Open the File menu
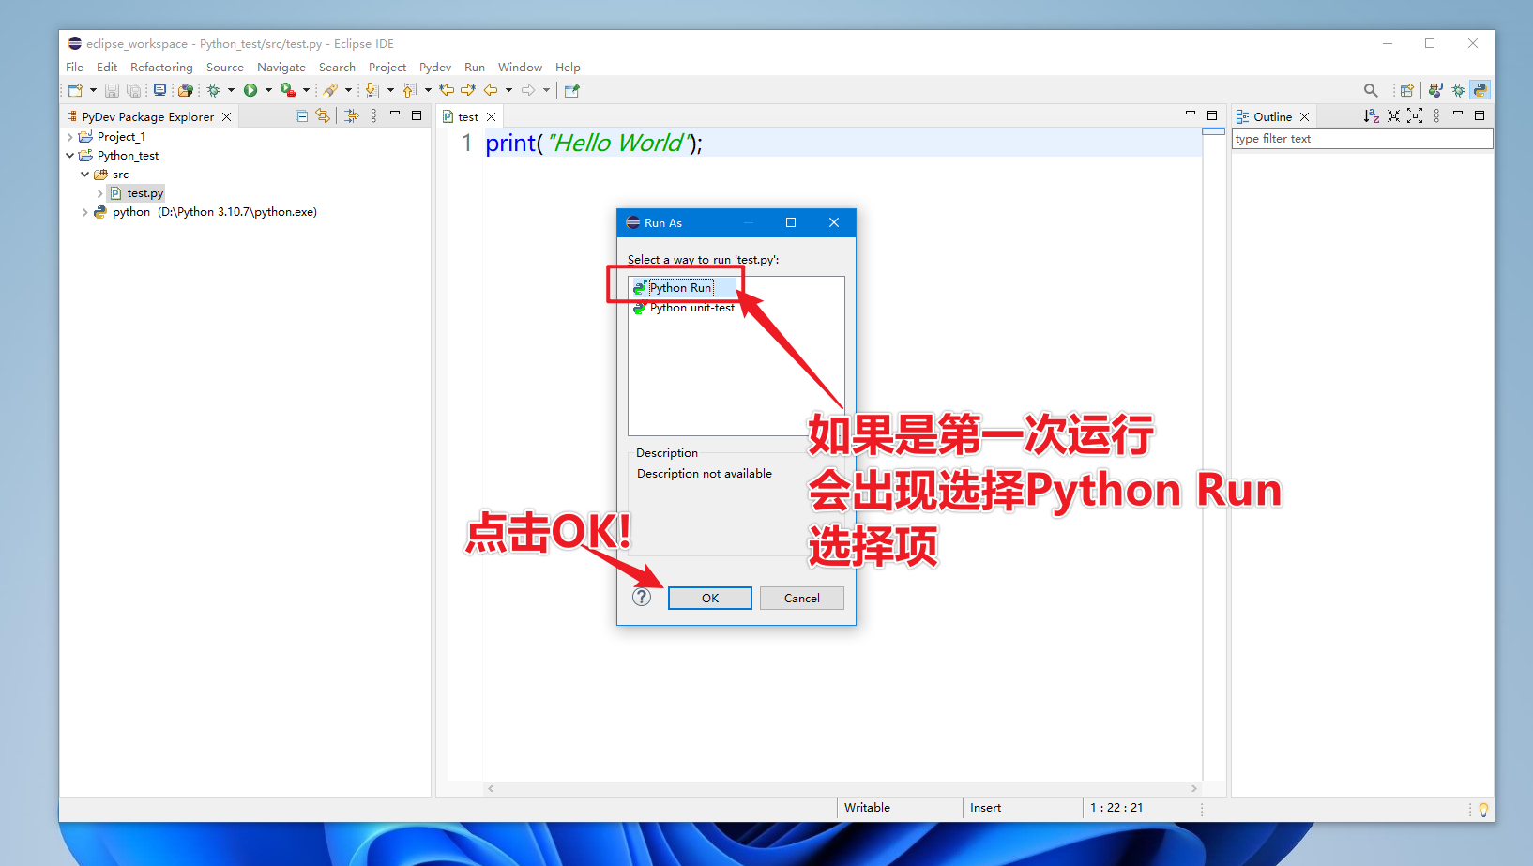 pos(74,68)
